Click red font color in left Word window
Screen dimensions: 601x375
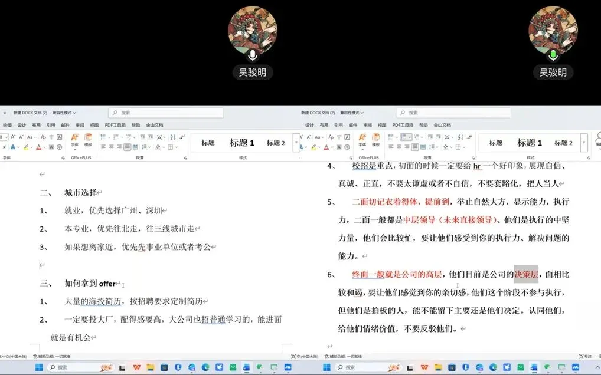39,147
